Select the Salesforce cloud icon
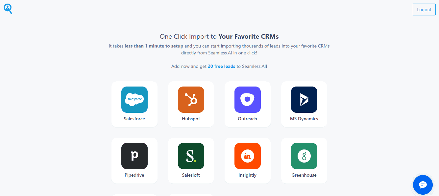The height and width of the screenshot is (196, 439). click(x=134, y=100)
